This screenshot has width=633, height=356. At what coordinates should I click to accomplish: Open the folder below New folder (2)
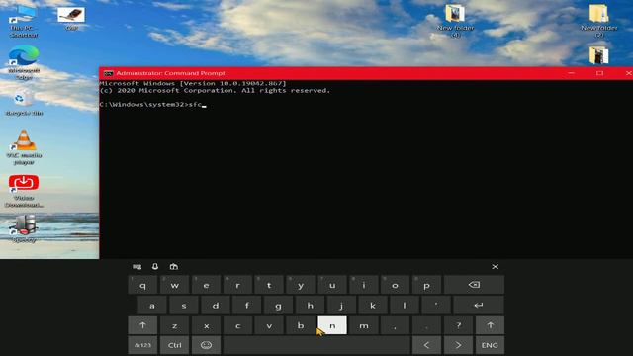pos(598,55)
